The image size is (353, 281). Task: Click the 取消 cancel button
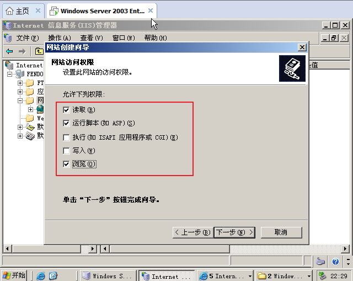pos(281,232)
